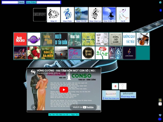Open the Ca Sĩ singer tile
This screenshot has width=163, height=122.
[x=123, y=15]
